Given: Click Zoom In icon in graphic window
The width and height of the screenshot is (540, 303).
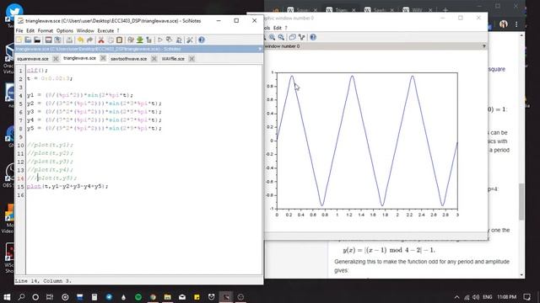Looking at the screenshot, I should click(272, 37).
